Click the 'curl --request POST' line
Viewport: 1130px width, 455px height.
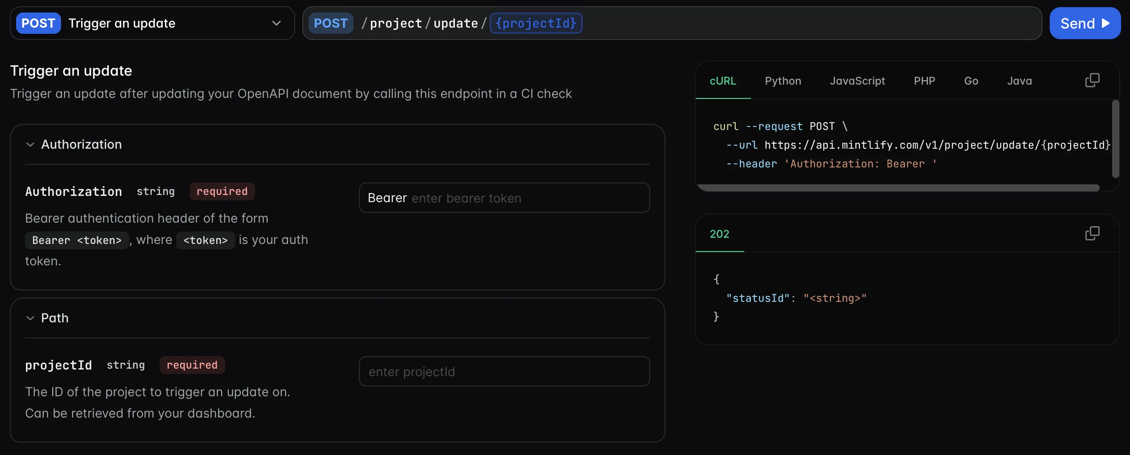click(780, 126)
